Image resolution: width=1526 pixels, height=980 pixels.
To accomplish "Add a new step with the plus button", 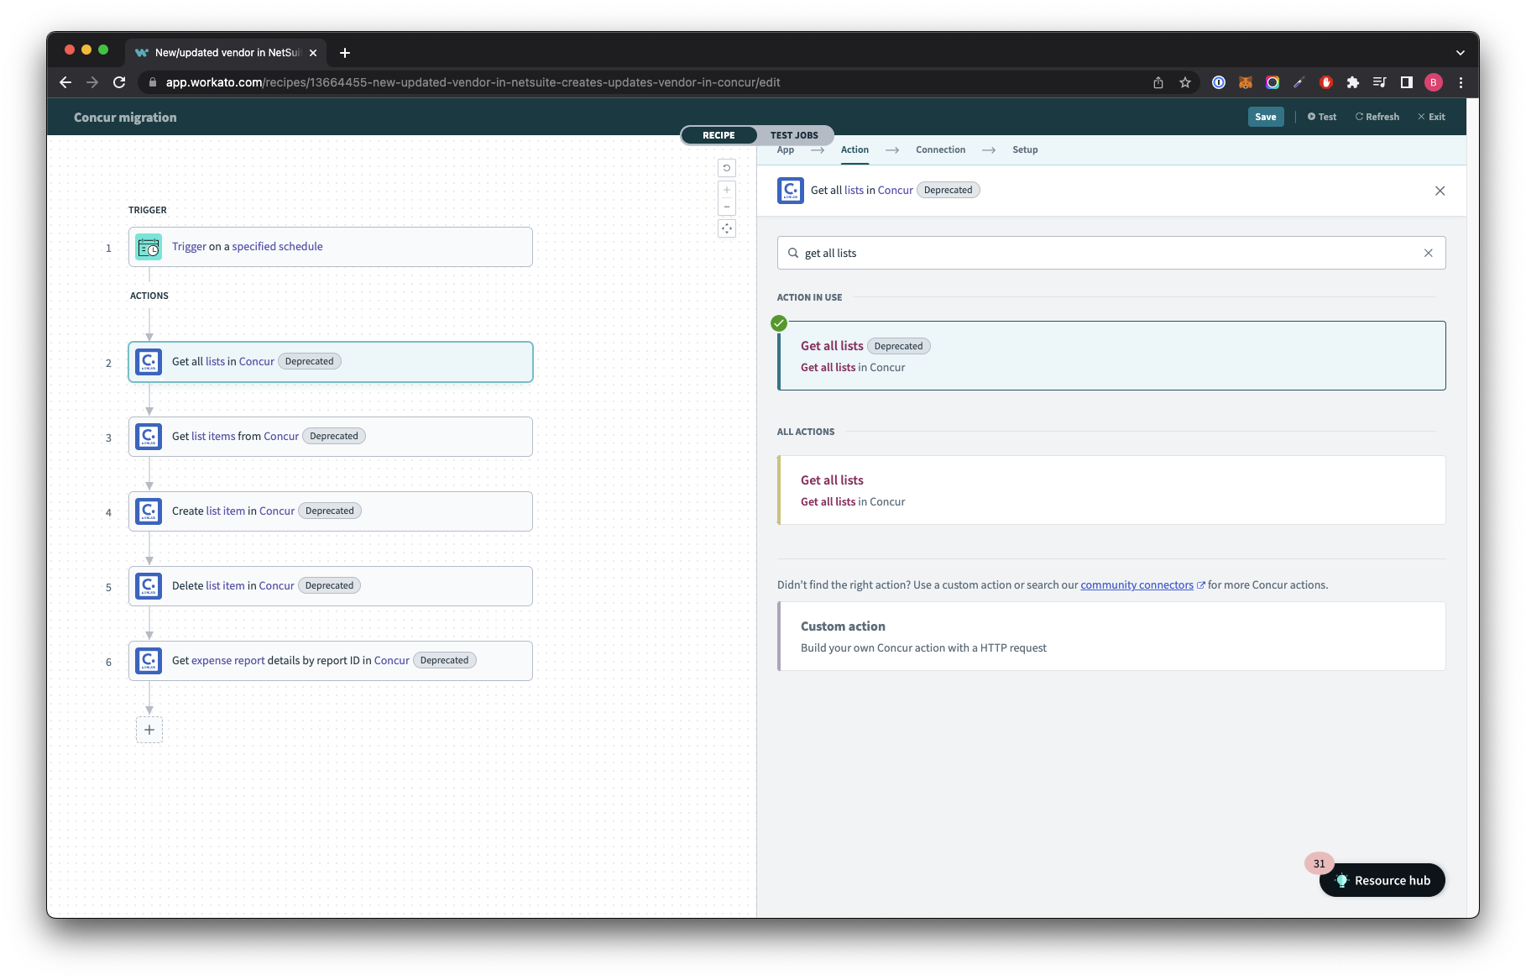I will pyautogui.click(x=149, y=730).
